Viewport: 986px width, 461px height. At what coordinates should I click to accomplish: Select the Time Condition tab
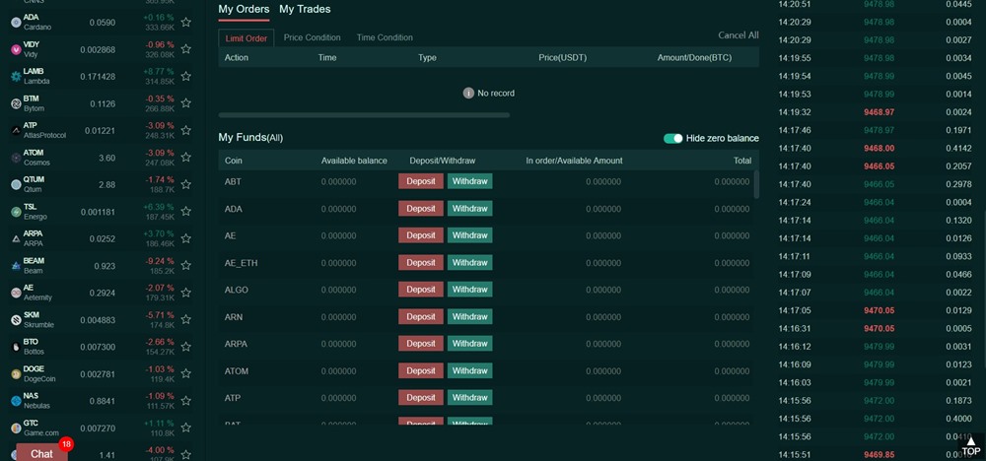pyautogui.click(x=385, y=37)
